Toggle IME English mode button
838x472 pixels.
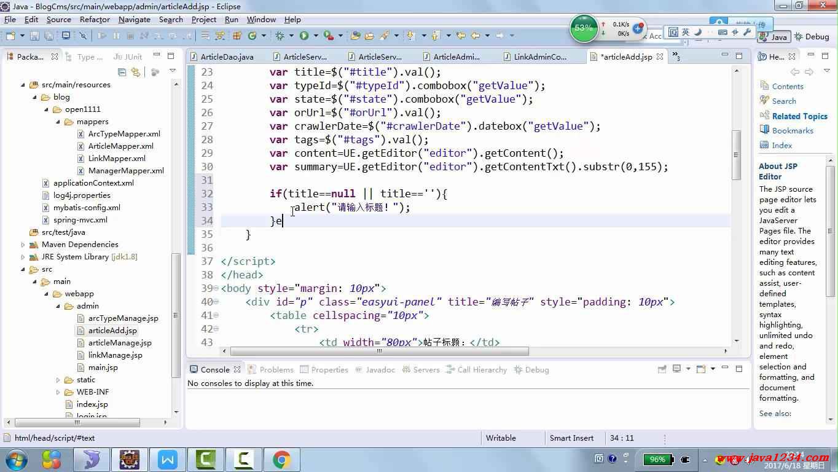686,32
